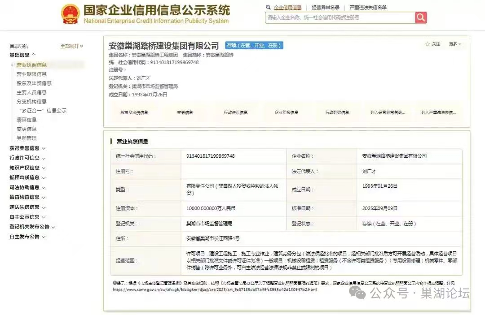Expand the 自主发布公告 section
This screenshot has height=315, width=485.
(27, 237)
